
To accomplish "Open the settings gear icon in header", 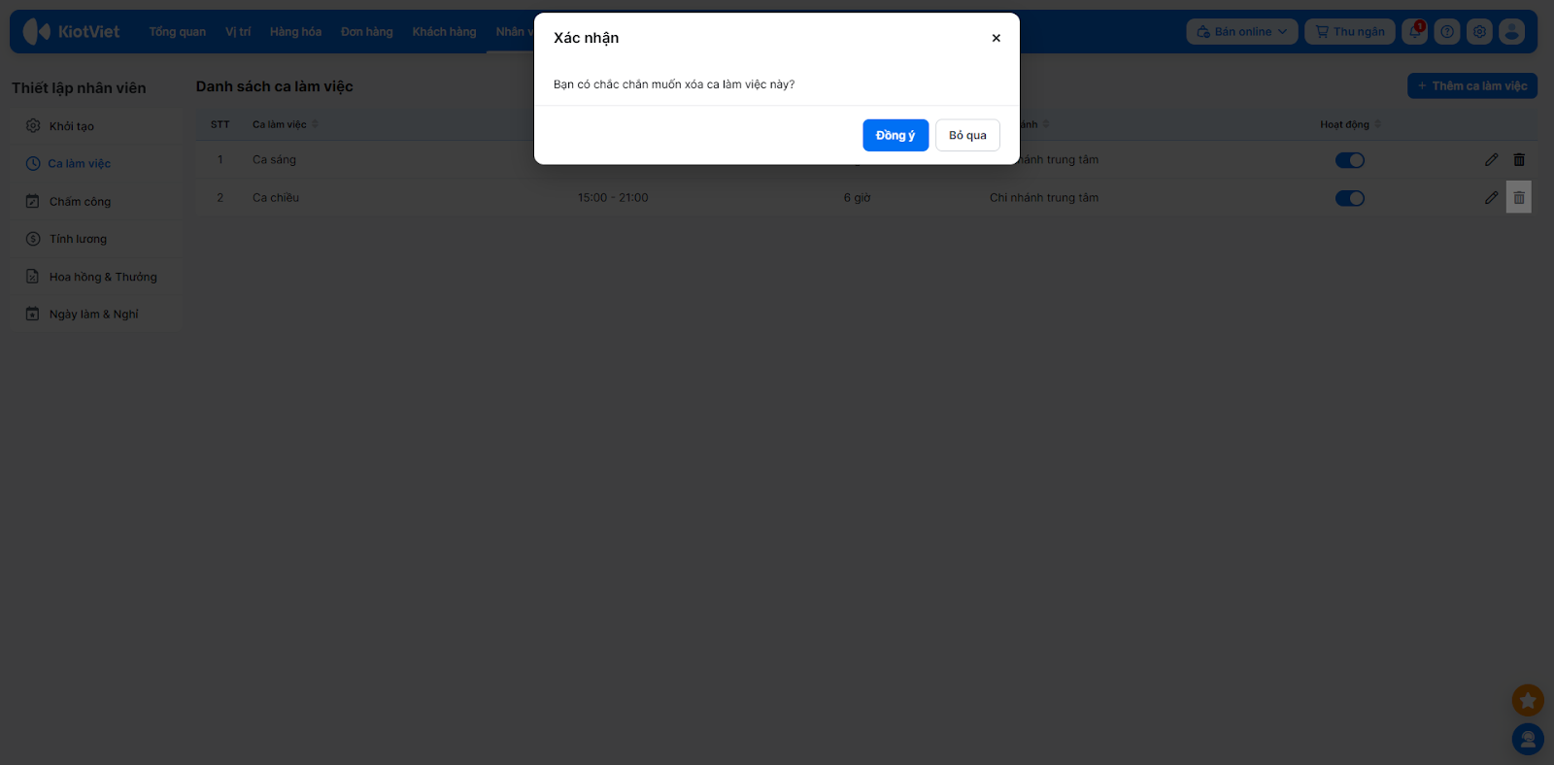I will [x=1479, y=32].
